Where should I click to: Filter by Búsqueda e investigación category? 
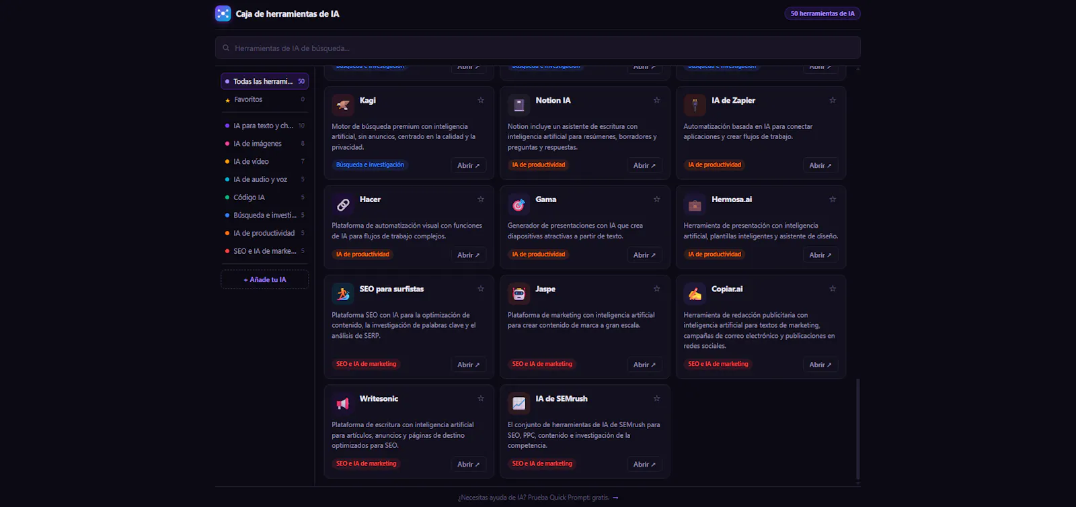pos(265,215)
